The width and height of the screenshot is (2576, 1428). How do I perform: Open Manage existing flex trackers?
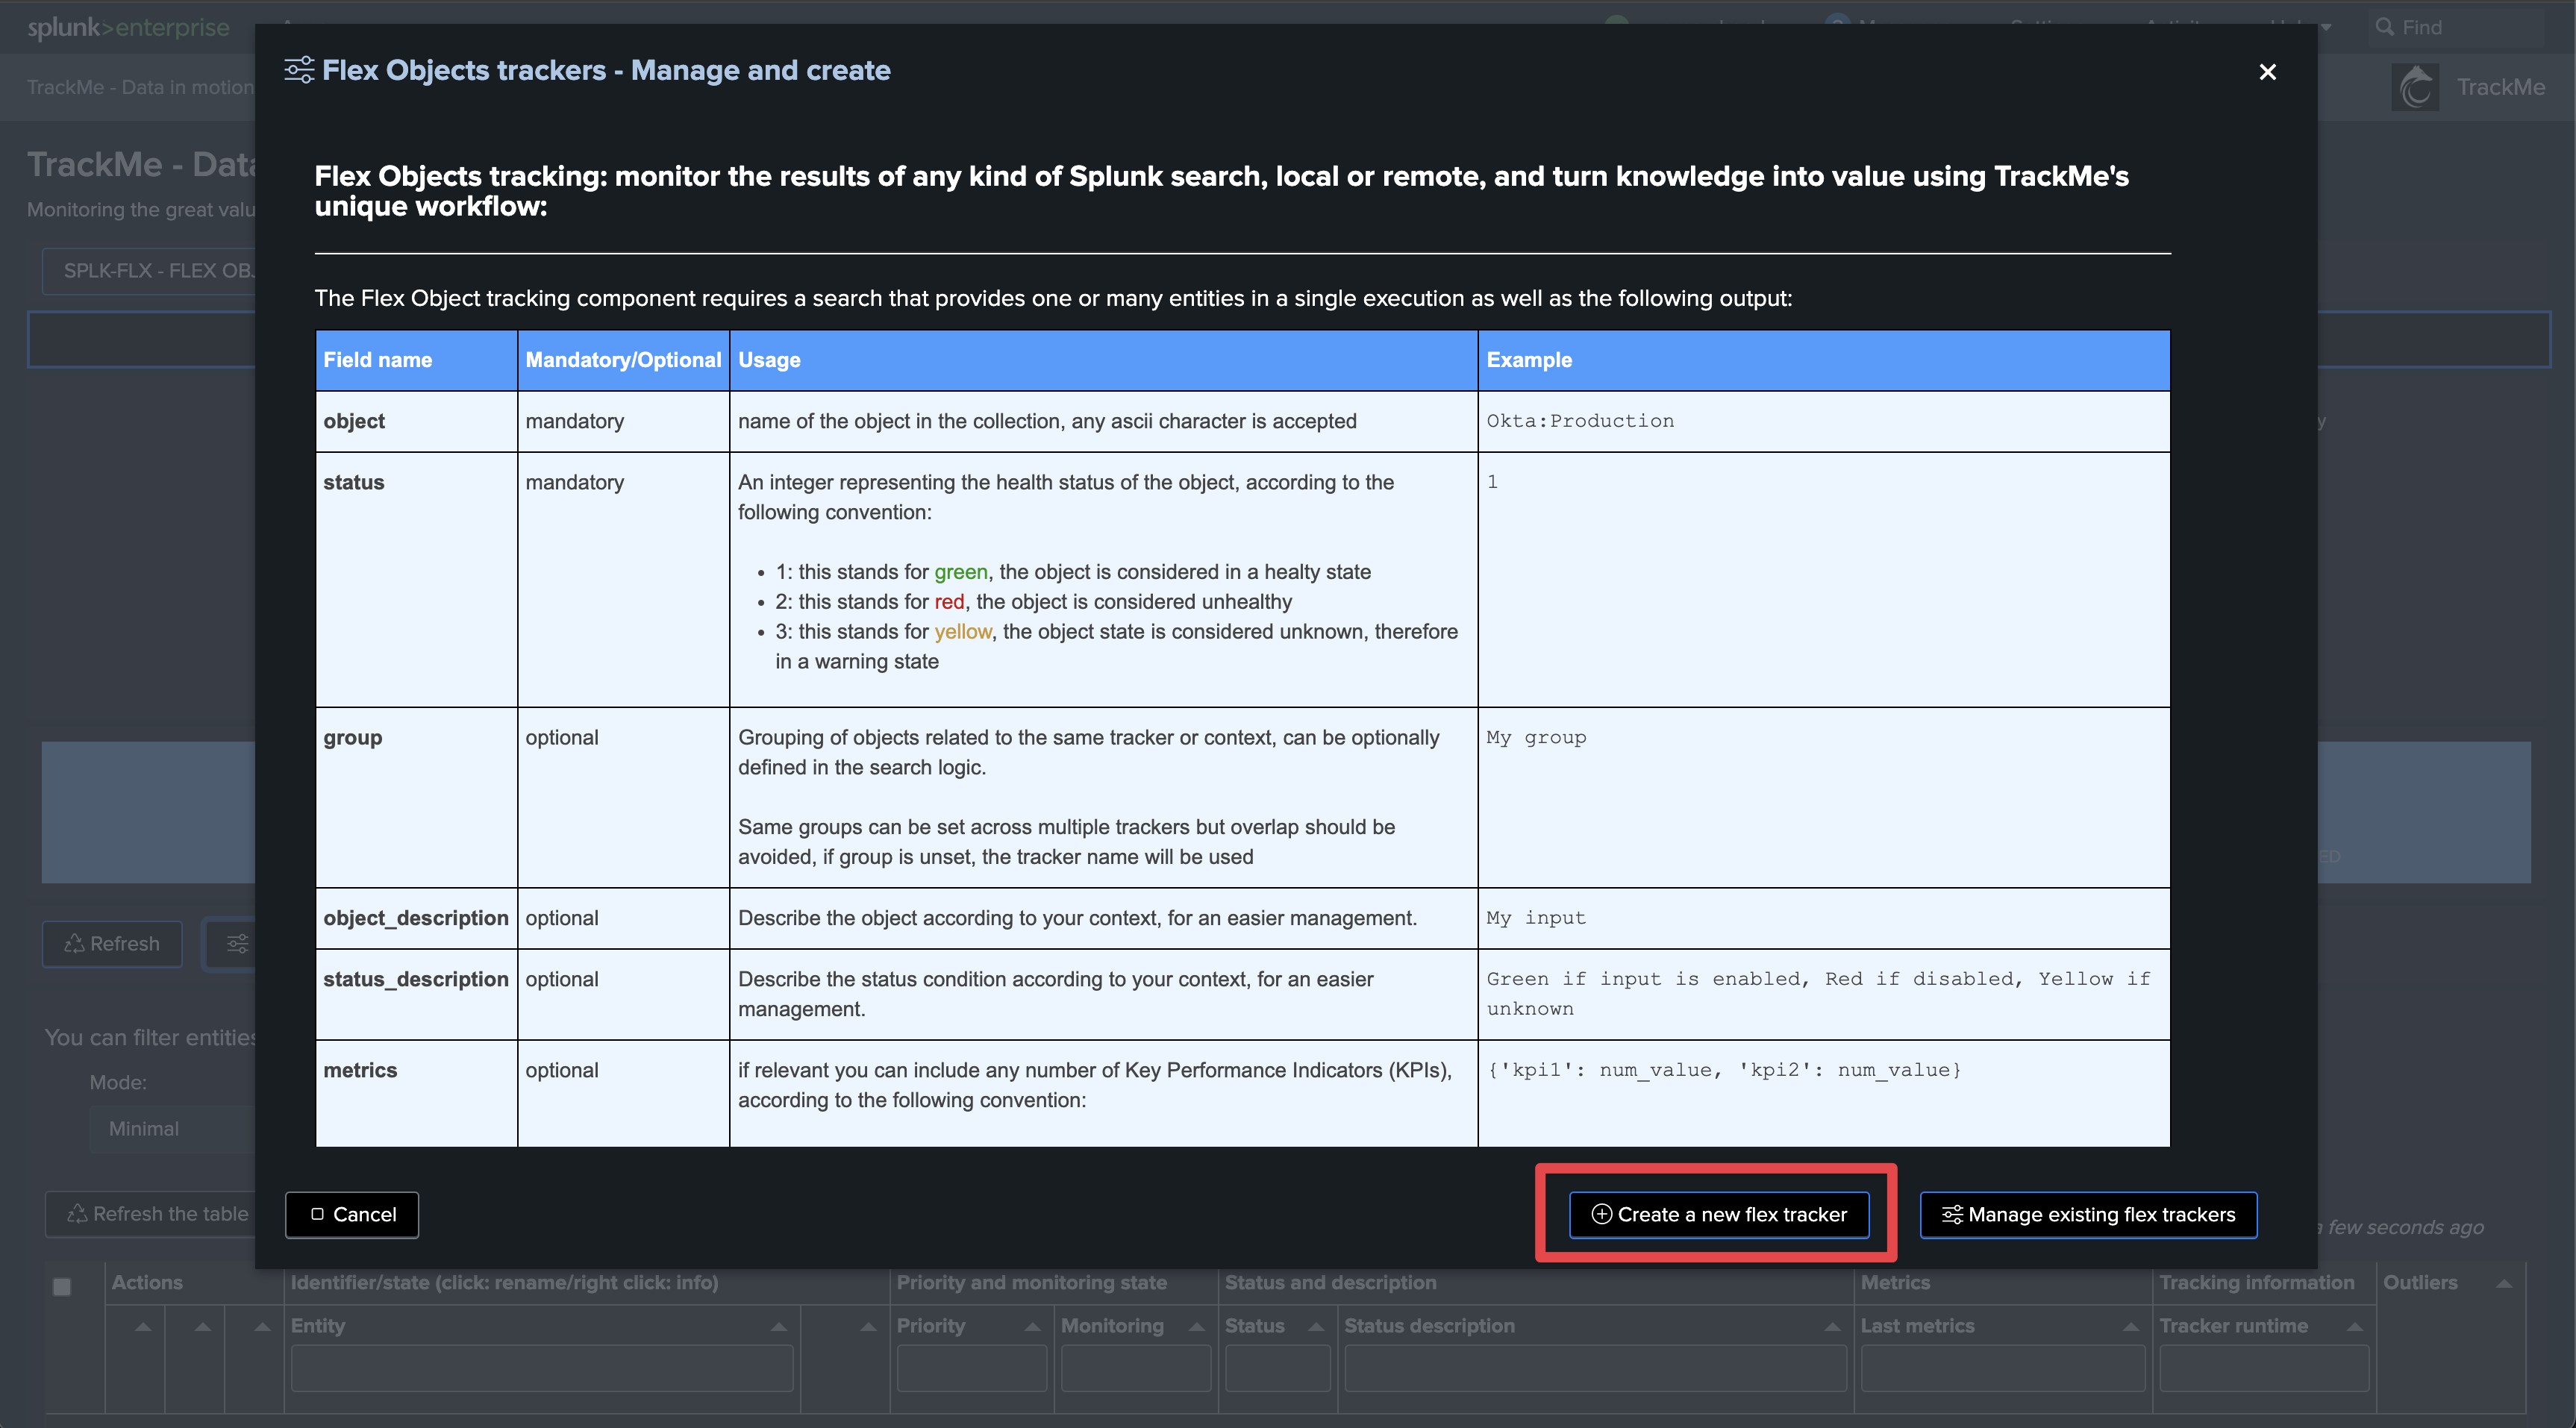coord(2088,1214)
